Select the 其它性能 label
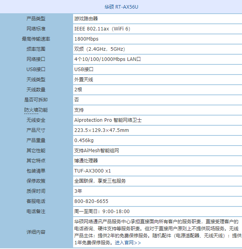This screenshot has height=249, width=242. [36, 151]
